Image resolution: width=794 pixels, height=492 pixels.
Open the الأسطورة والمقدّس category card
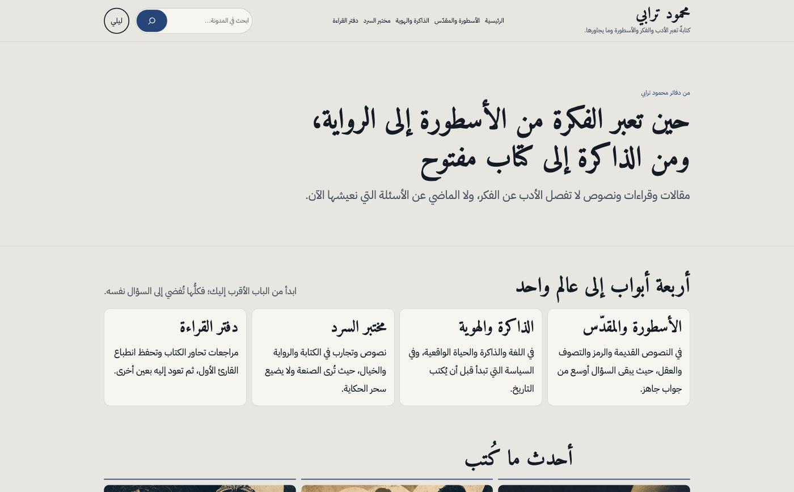coord(619,357)
